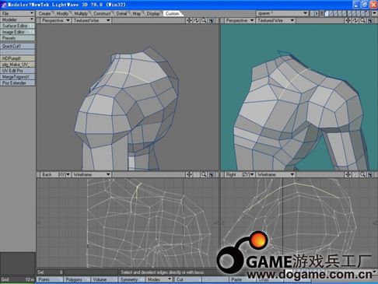This screenshot has height=284, width=378.
Task: Click the move/pan icon of the teal Perspective viewport
Action: point(348,20)
